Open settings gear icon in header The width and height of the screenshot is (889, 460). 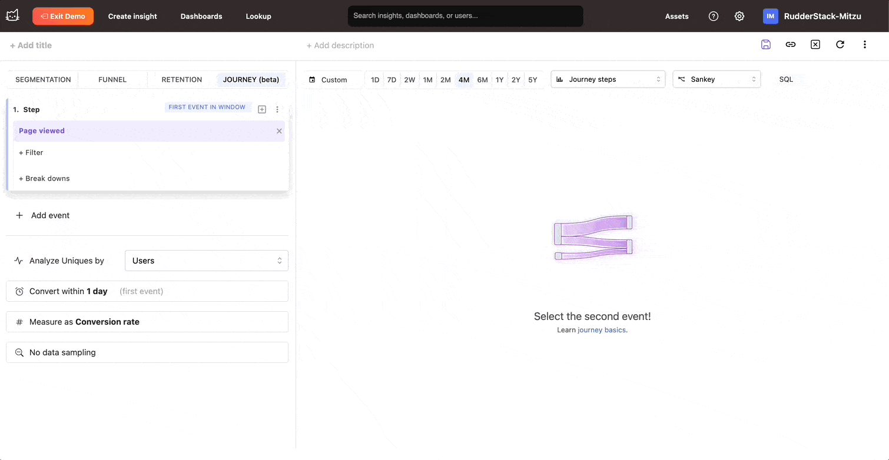pyautogui.click(x=739, y=16)
